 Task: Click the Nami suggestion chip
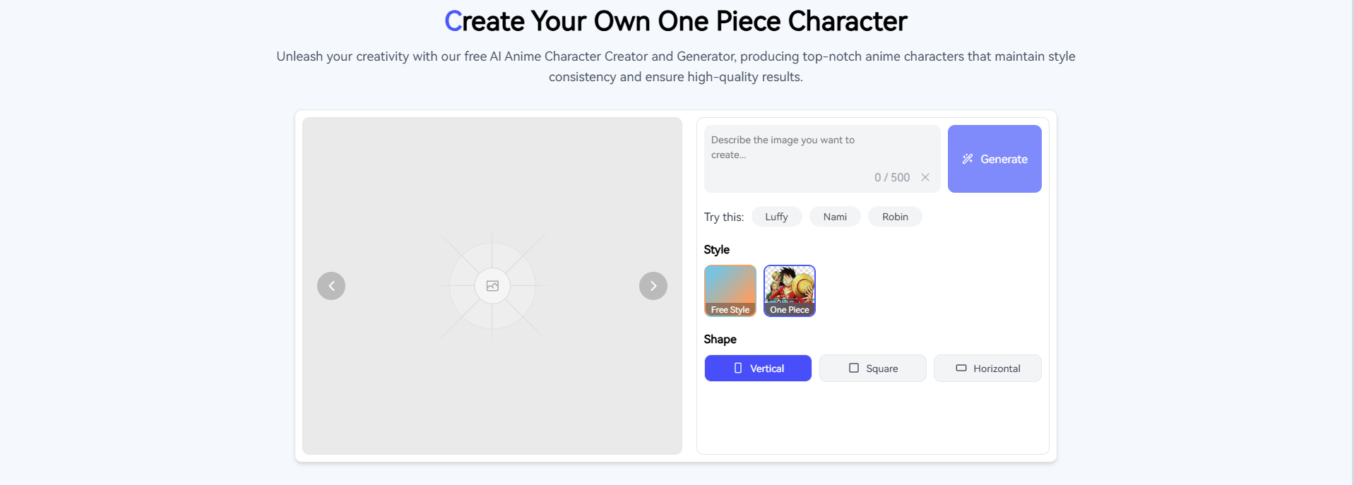(834, 216)
